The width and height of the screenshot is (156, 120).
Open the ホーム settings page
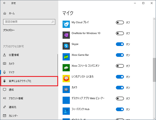(29, 13)
